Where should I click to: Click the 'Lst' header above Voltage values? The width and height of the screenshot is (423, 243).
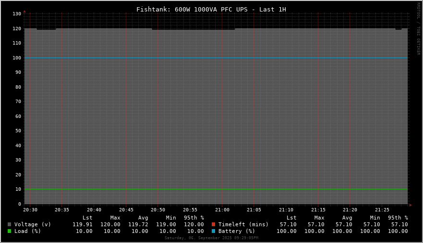pos(87,218)
